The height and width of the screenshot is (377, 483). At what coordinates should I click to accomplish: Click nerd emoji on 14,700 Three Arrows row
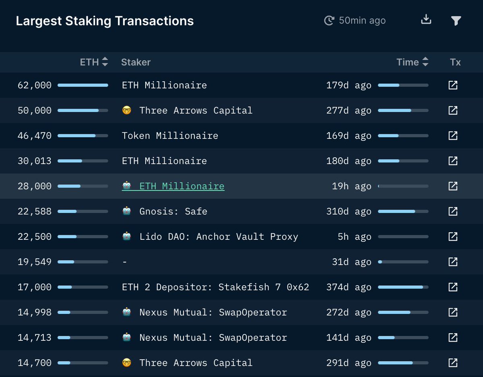coord(127,363)
